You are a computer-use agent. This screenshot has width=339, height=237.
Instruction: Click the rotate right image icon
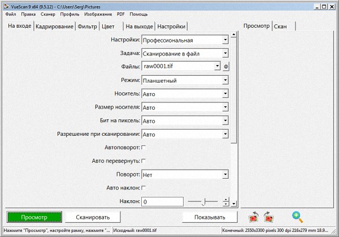(268, 217)
